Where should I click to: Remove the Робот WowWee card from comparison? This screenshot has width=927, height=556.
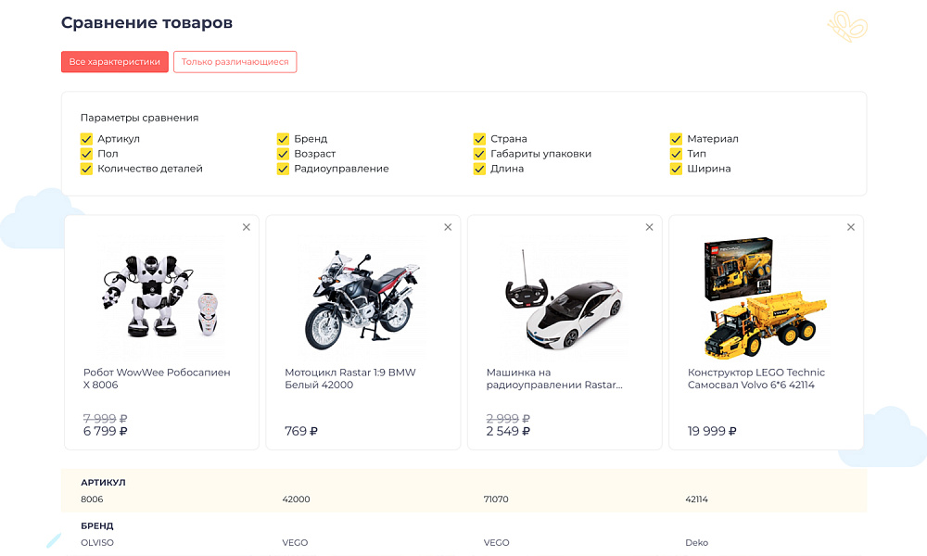(x=246, y=226)
